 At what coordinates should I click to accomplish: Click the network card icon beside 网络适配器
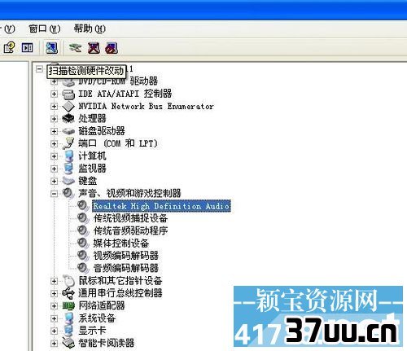tap(68, 305)
